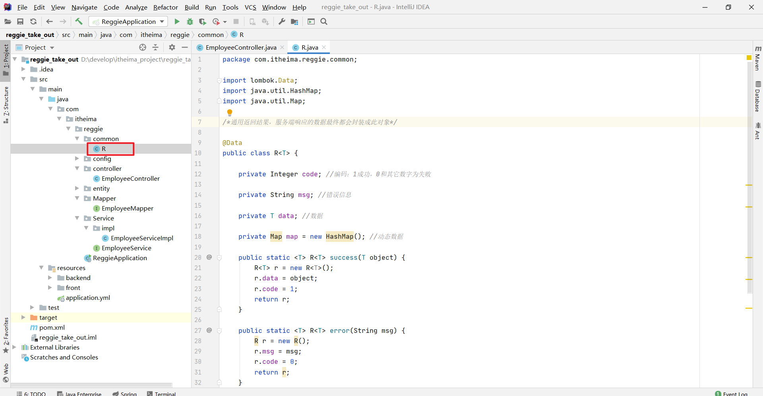Run with Coverage icon
Viewport: 763px width, 396px height.
point(203,21)
